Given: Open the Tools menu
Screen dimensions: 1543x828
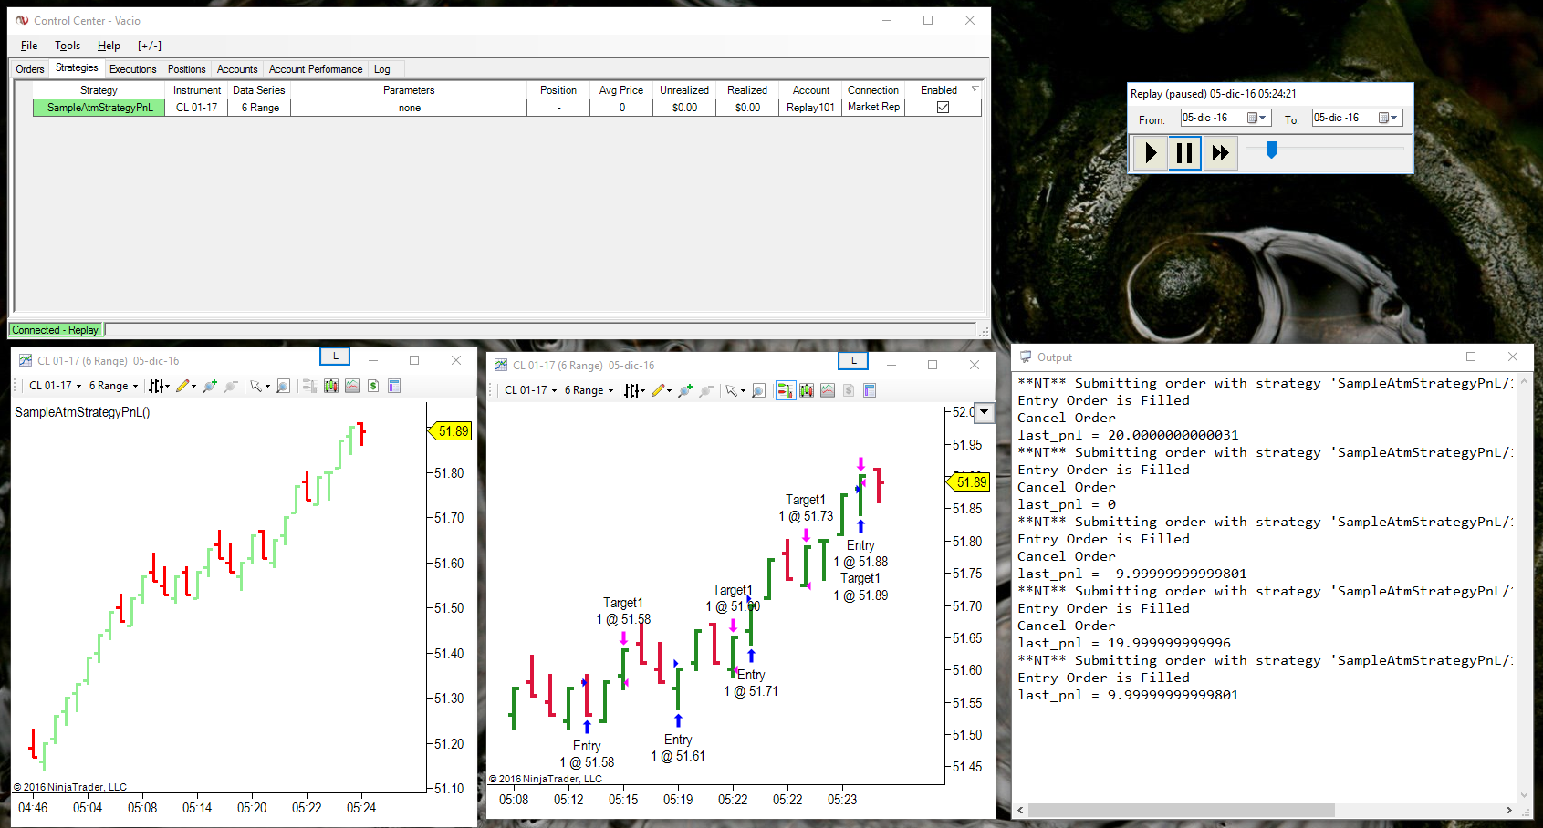Looking at the screenshot, I should pos(68,46).
